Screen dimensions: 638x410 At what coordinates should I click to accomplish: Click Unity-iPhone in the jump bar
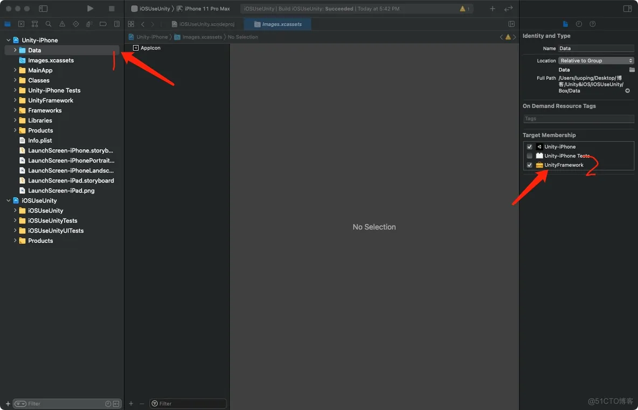pos(148,37)
